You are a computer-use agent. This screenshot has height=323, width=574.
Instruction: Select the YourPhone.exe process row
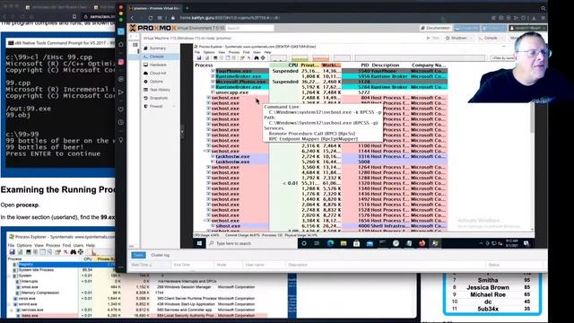click(321, 71)
